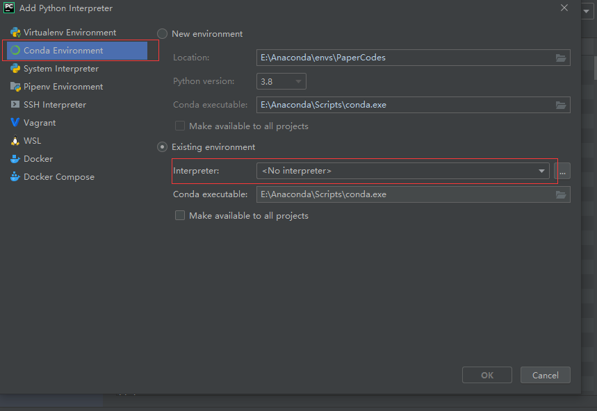Select Virtualenv Environment in the sidebar
Screen dimensions: 597x411
point(77,33)
